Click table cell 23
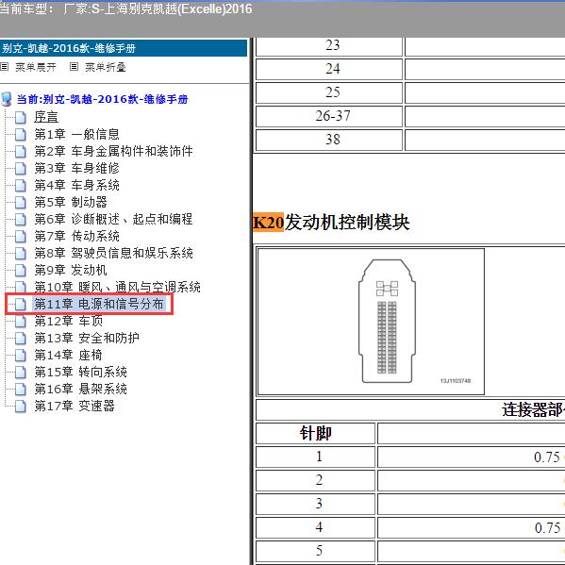The image size is (565, 565). click(x=329, y=46)
